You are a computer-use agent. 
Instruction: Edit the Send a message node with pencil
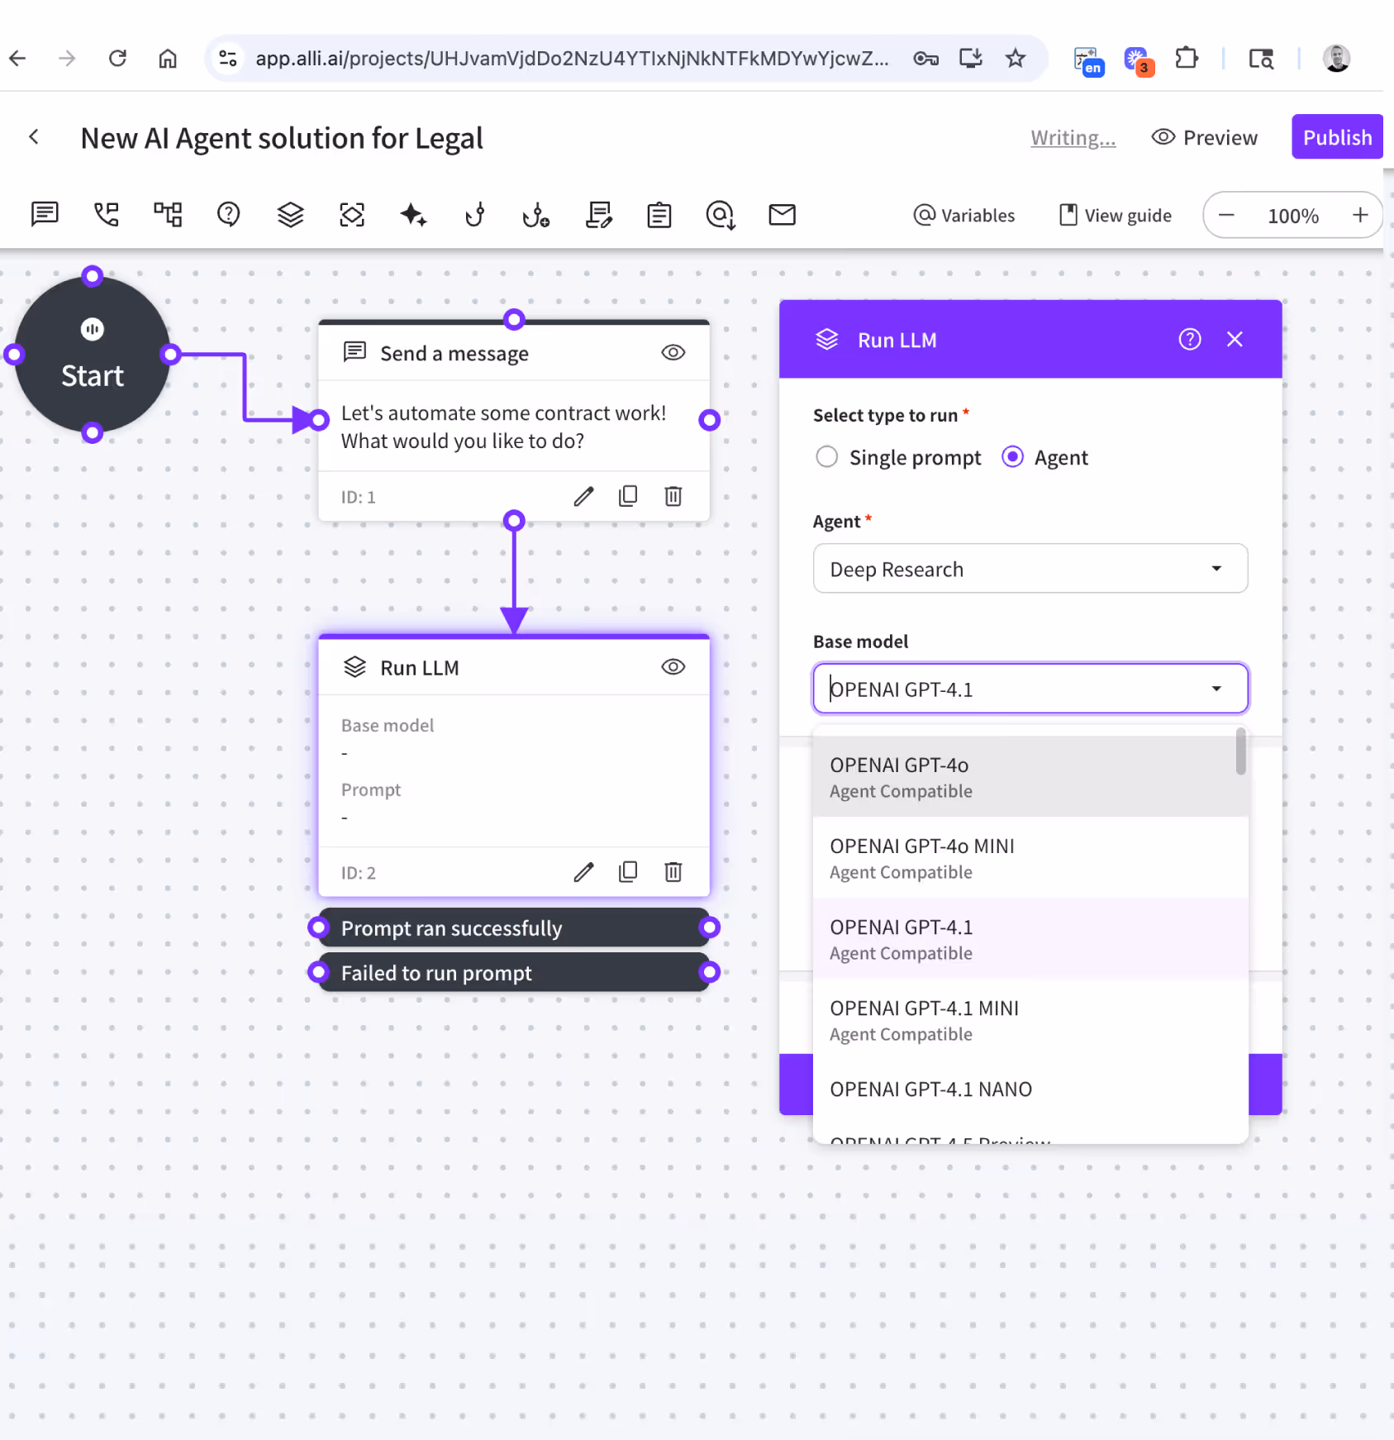click(583, 497)
